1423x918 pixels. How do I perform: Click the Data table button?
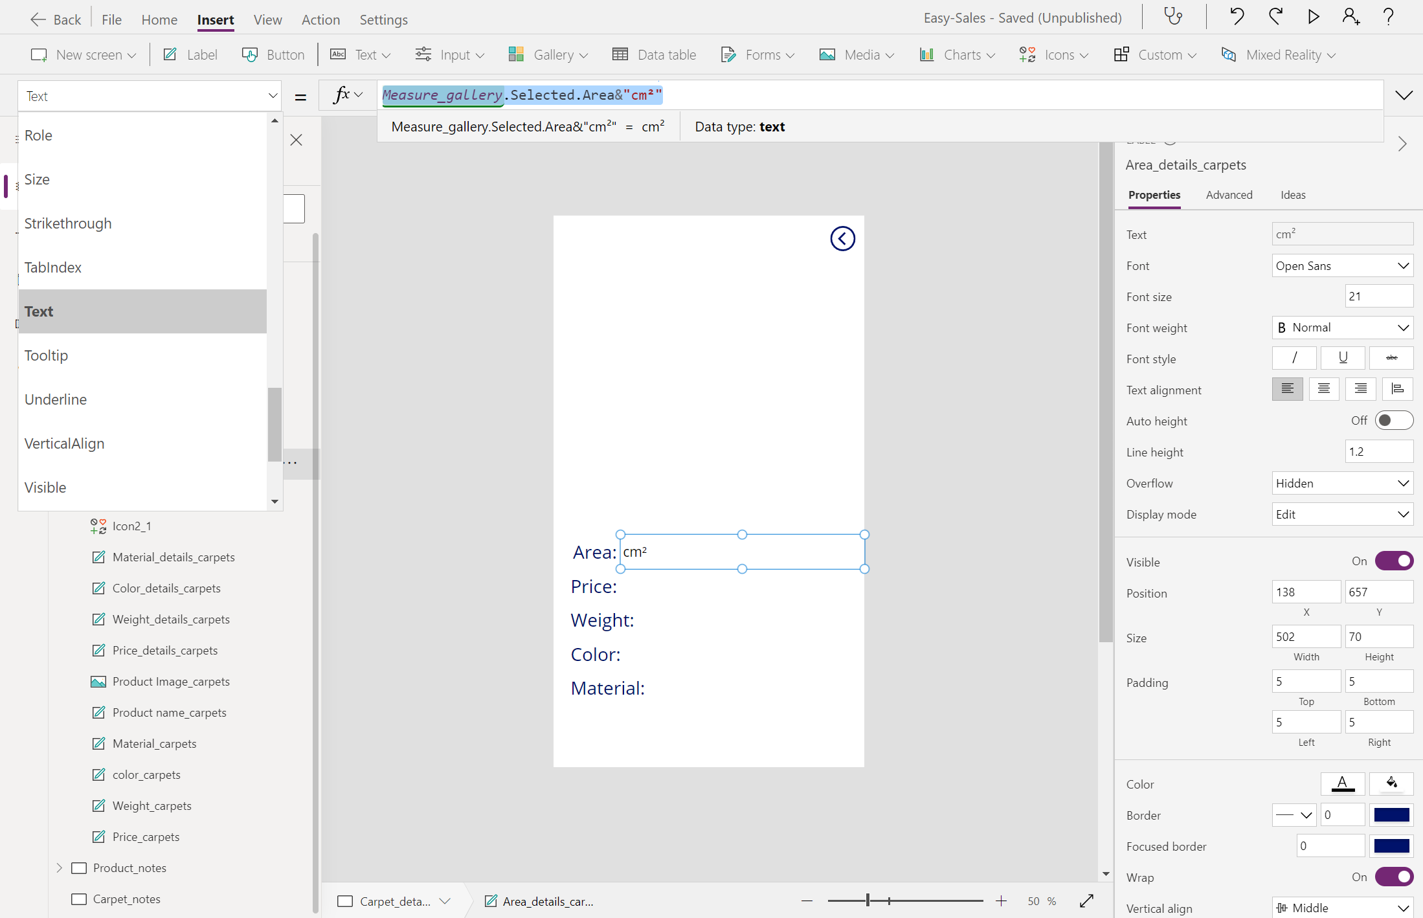tap(655, 54)
